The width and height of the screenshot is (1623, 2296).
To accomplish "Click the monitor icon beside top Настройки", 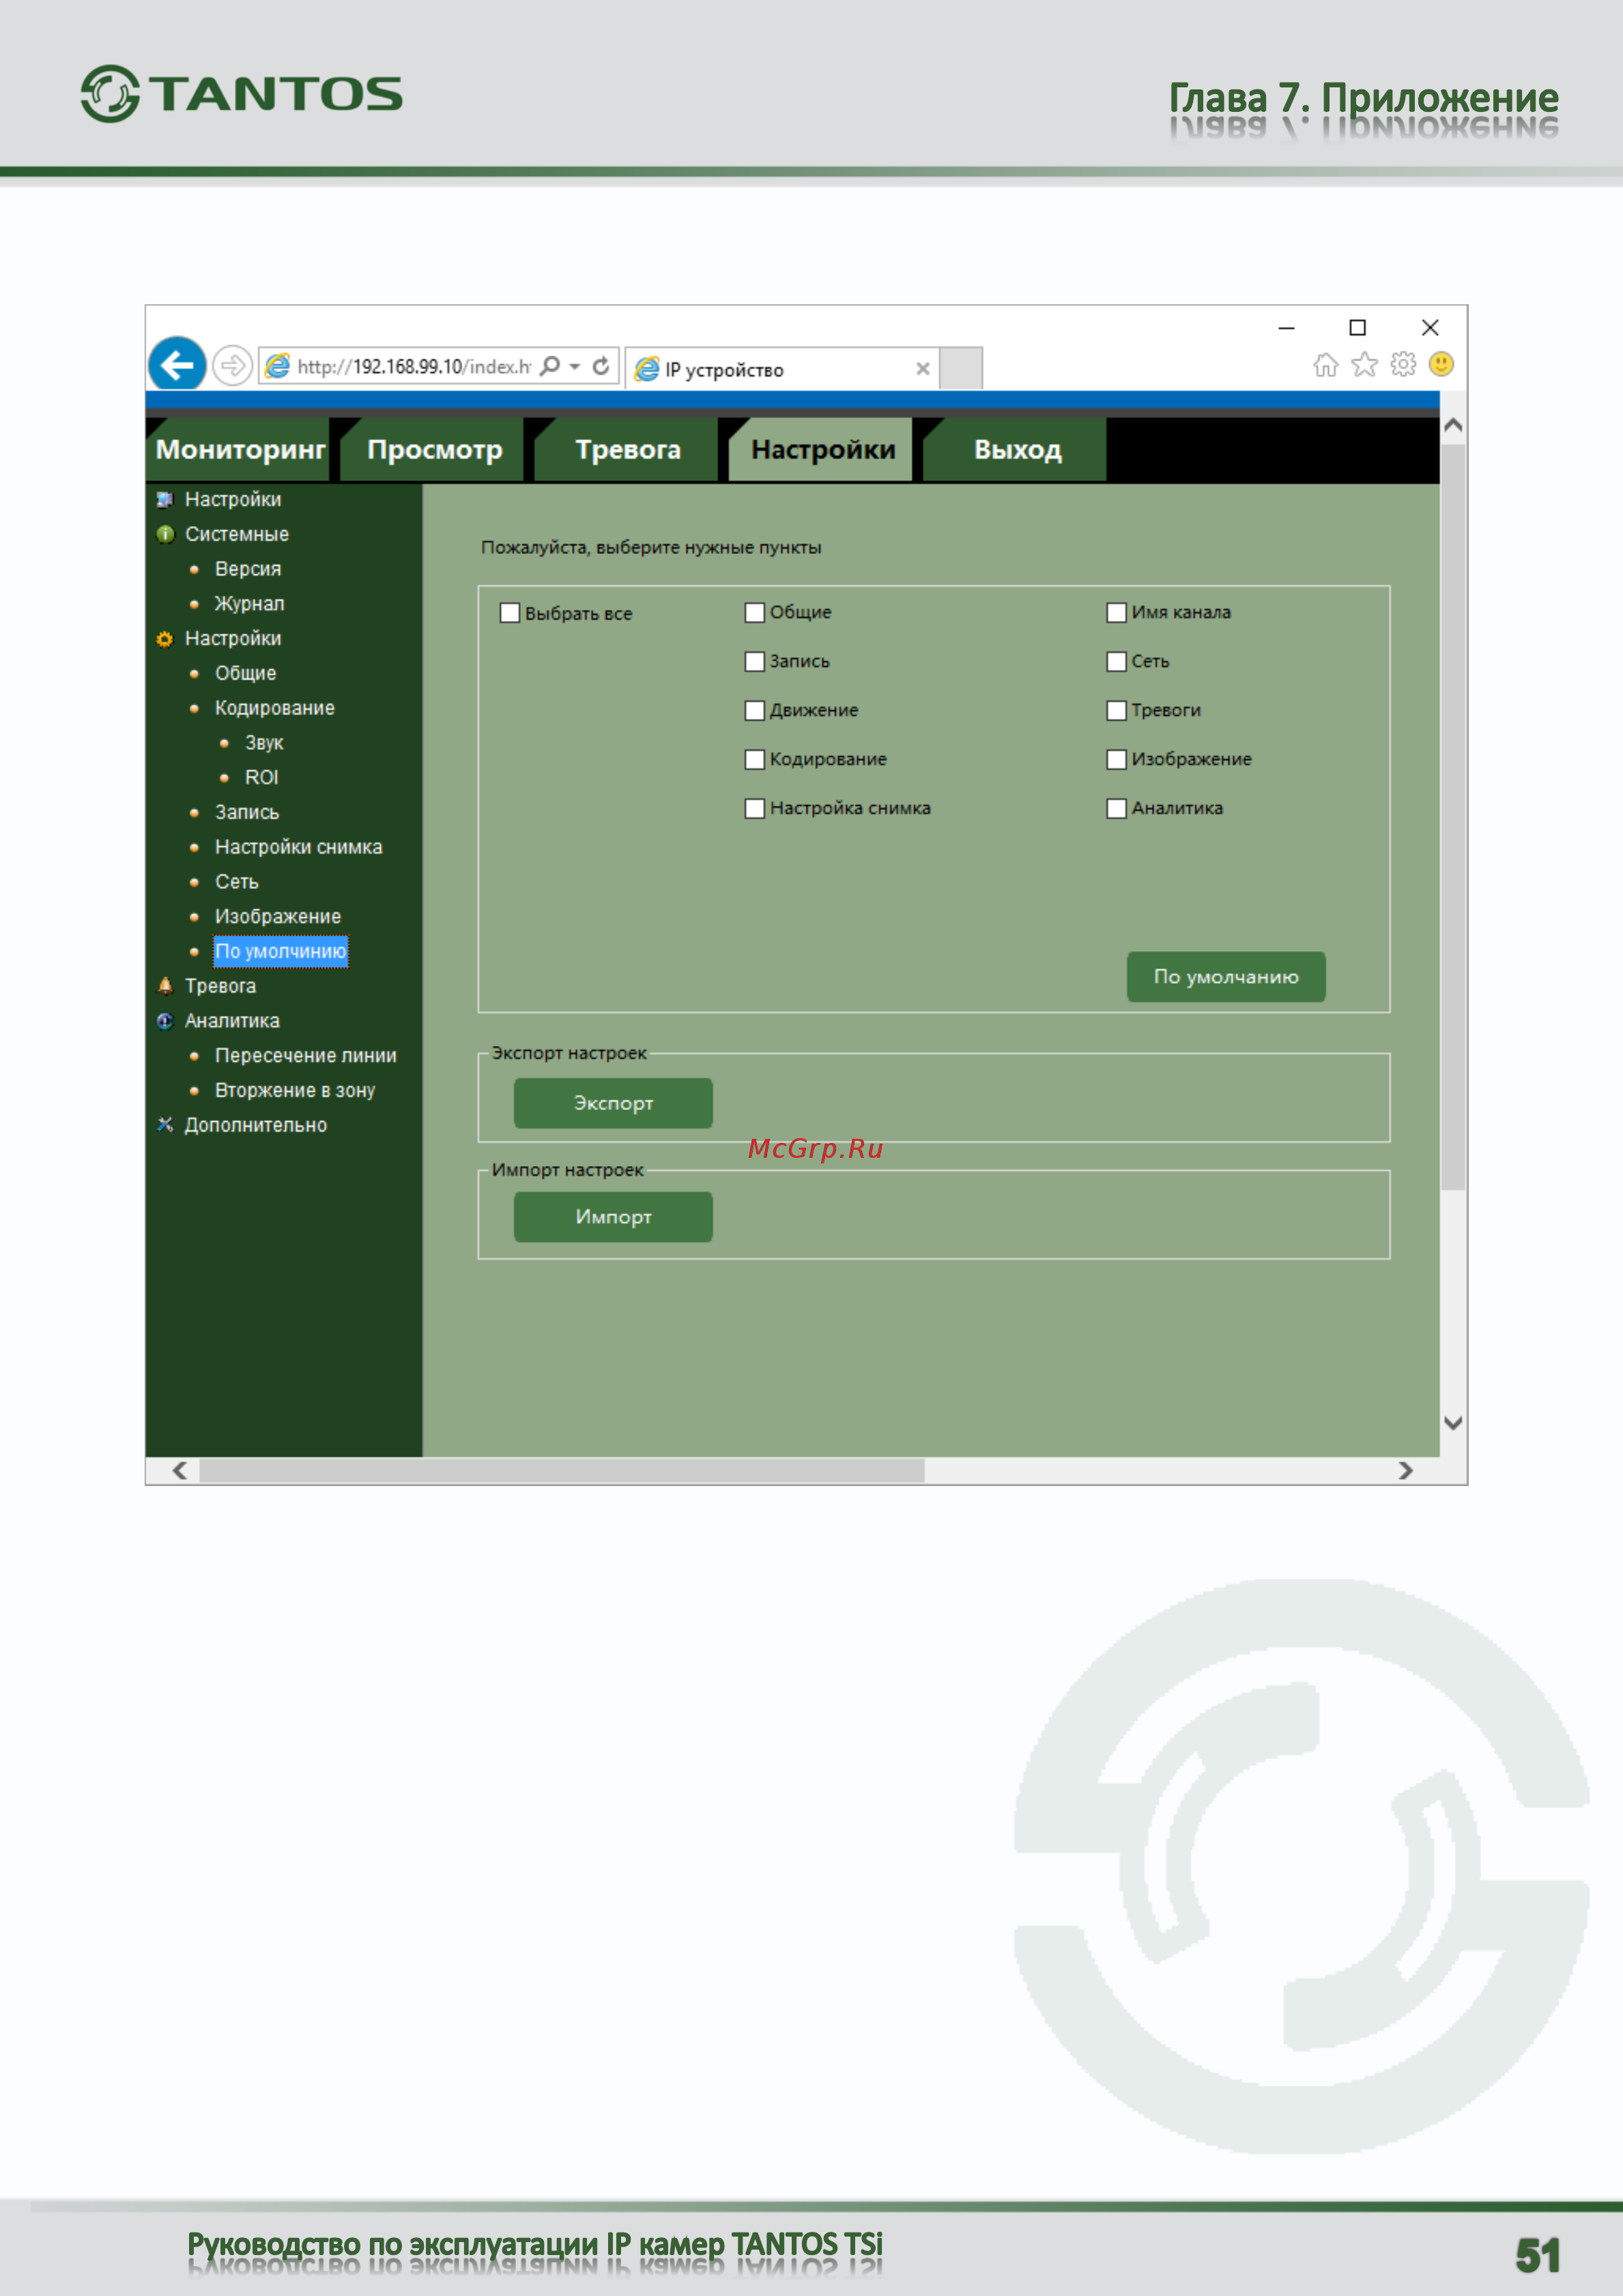I will [165, 499].
